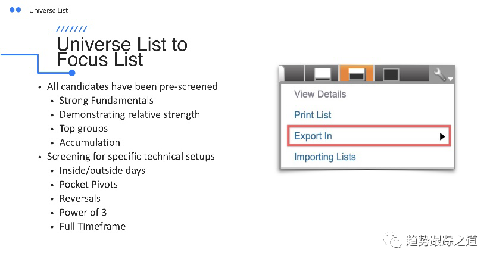Select Print List menu entry
The image size is (493, 262).
[313, 115]
